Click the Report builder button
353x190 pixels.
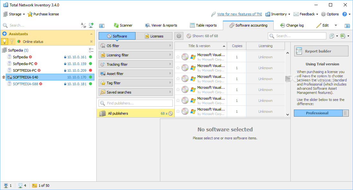(x=321, y=51)
